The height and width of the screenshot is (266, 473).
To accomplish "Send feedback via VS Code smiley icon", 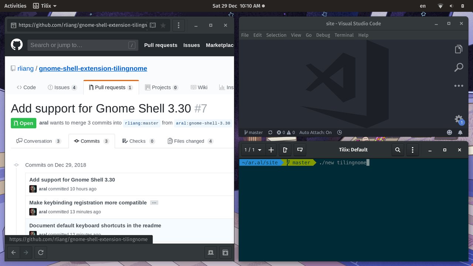I will coord(449,132).
